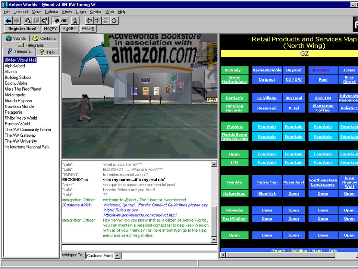Open the Avatar menu
Image resolution: width=358 pixels, height=269 pixels.
point(95,12)
